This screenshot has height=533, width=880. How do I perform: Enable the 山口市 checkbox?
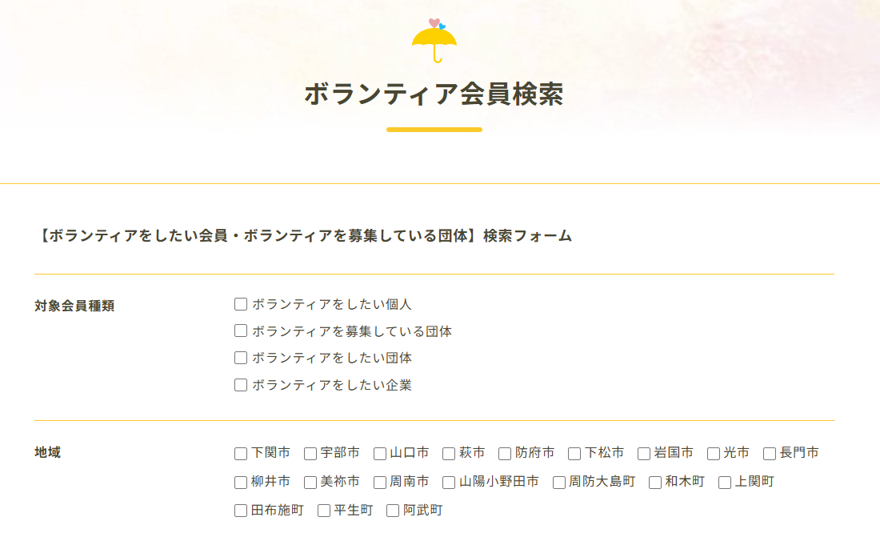[x=378, y=453]
